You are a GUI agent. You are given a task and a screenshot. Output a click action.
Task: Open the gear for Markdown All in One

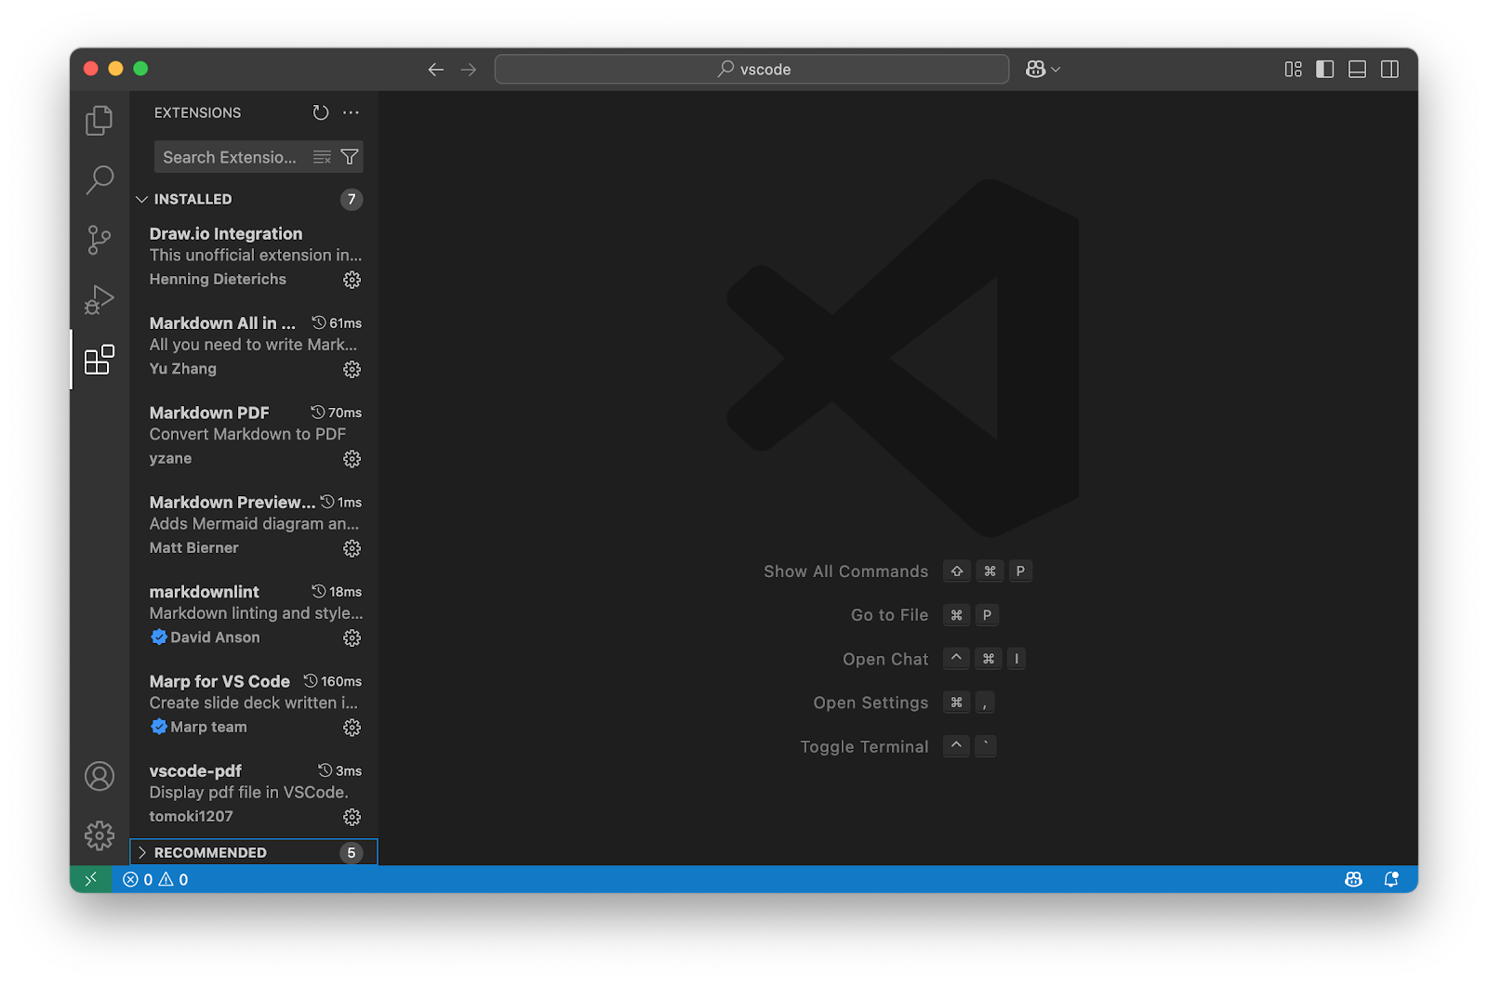(x=352, y=369)
